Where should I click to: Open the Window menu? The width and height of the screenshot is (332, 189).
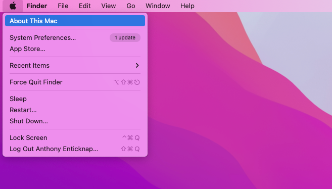tap(158, 6)
